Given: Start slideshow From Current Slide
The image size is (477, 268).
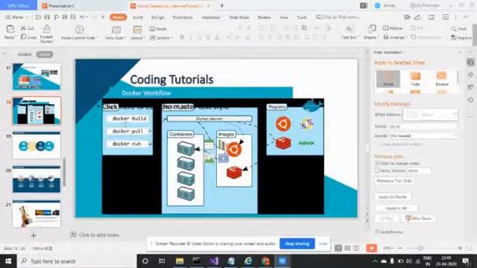Looking at the screenshot, I should (x=79, y=33).
